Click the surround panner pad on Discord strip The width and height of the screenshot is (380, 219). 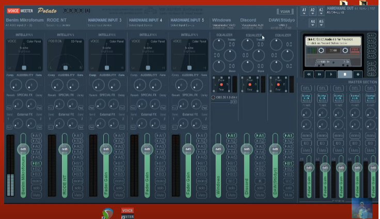point(250,85)
